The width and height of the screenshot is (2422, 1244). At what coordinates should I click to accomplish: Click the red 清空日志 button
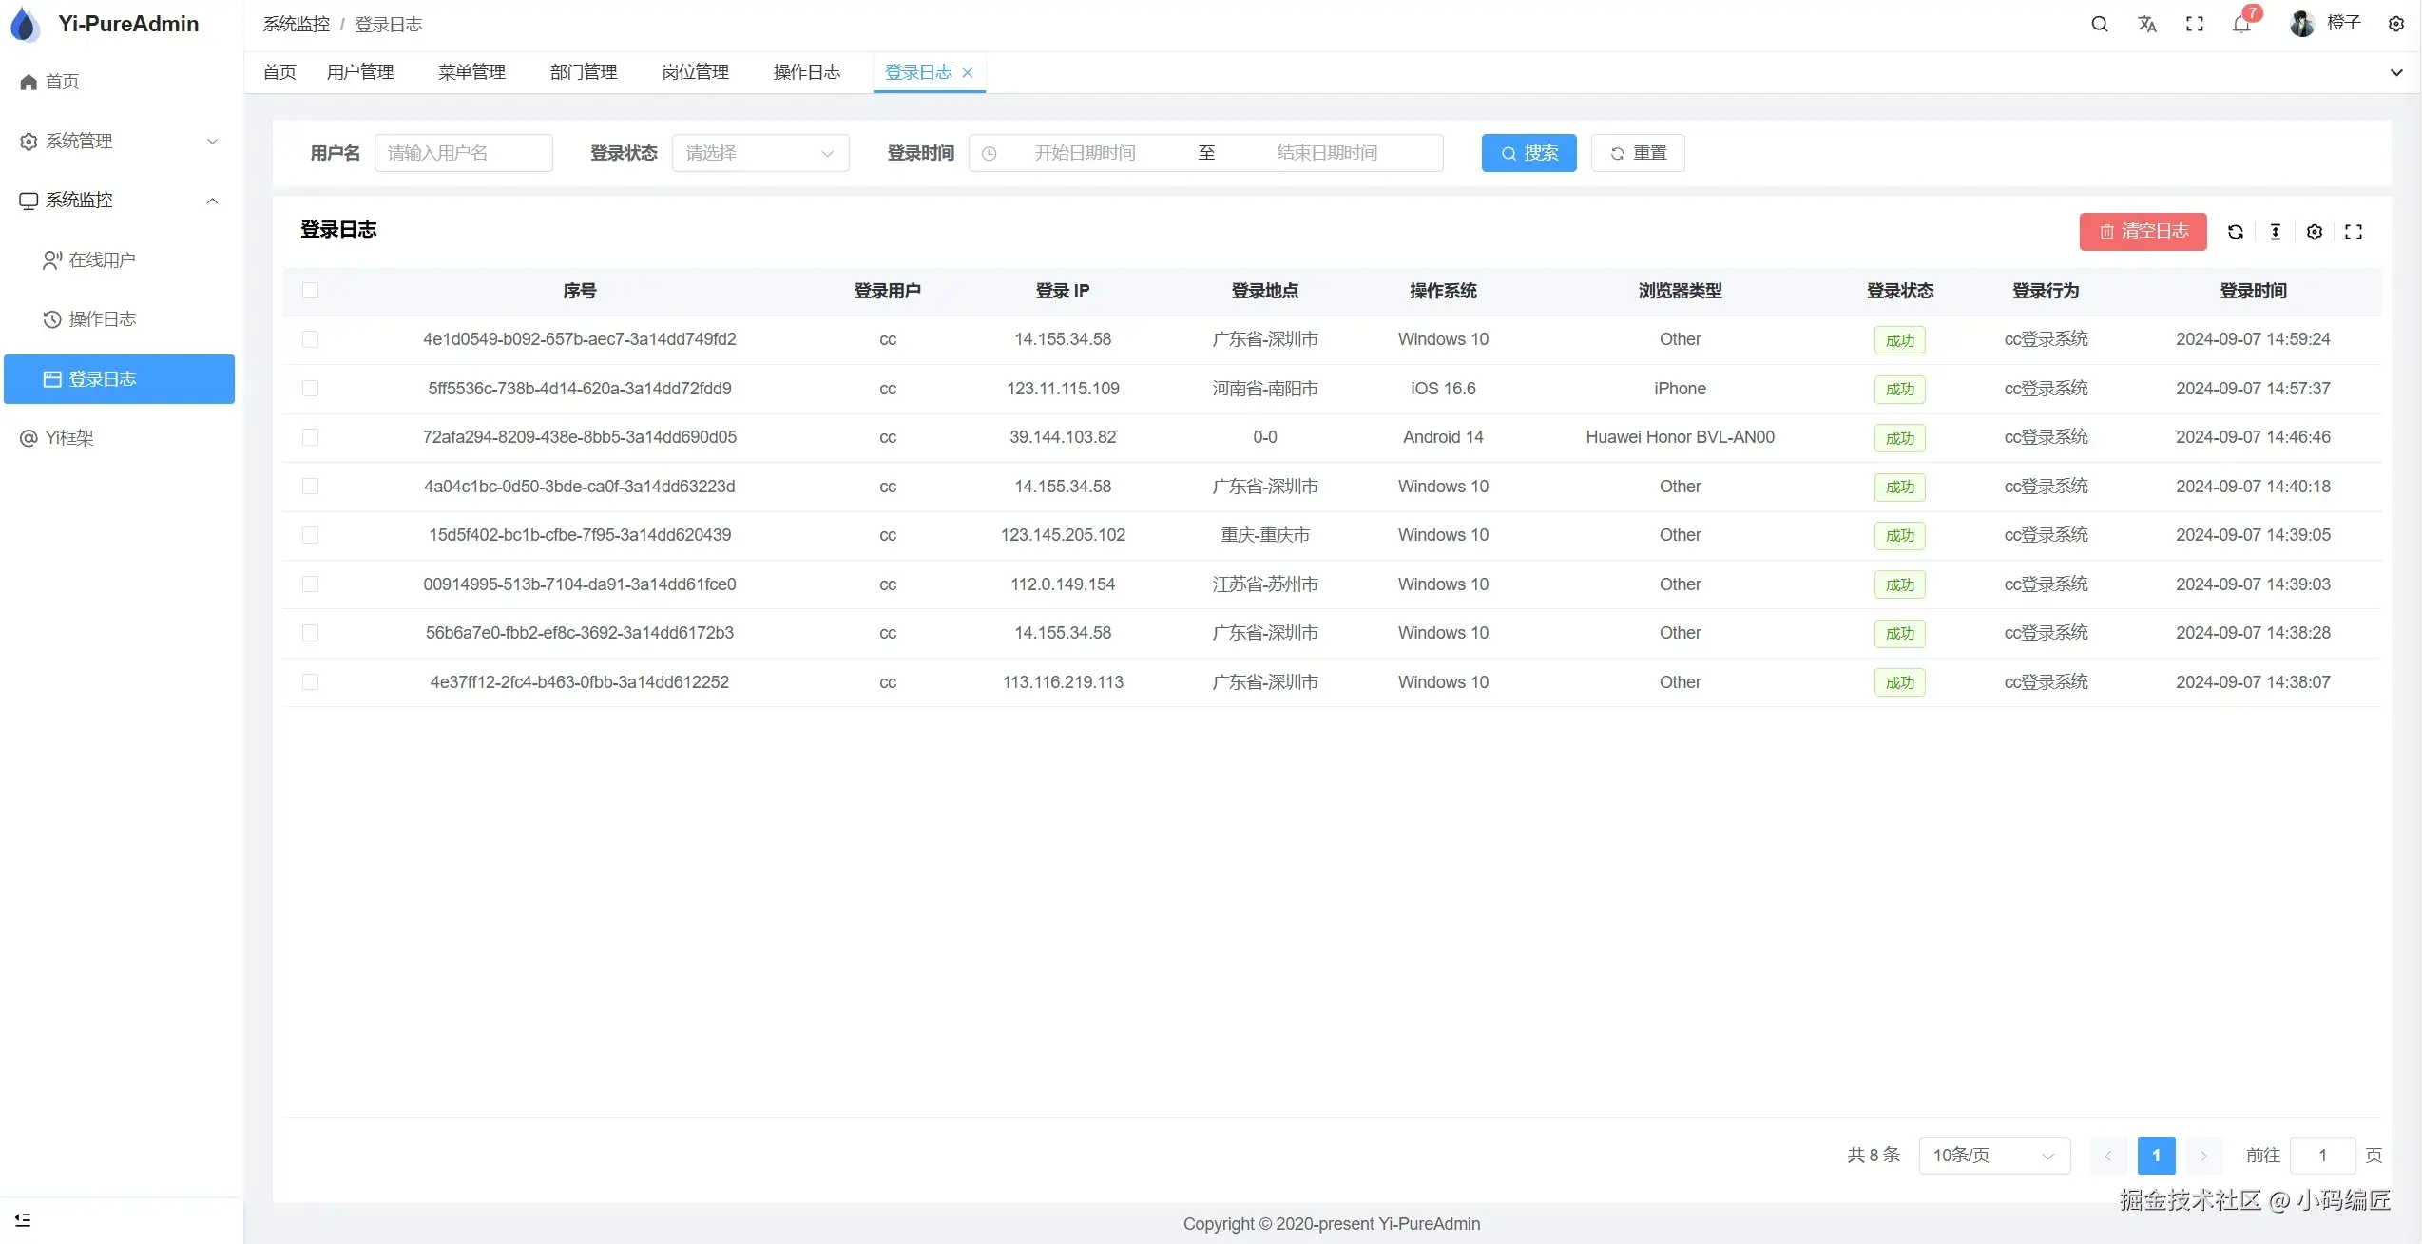click(2142, 232)
